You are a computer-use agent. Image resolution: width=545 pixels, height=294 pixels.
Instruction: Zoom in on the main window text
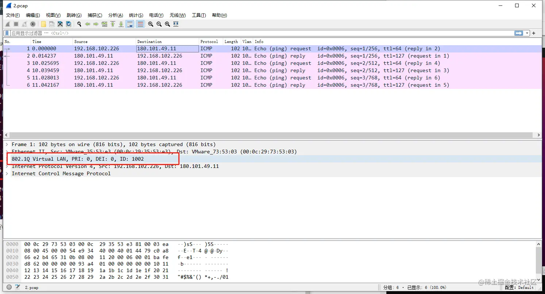tap(151, 24)
